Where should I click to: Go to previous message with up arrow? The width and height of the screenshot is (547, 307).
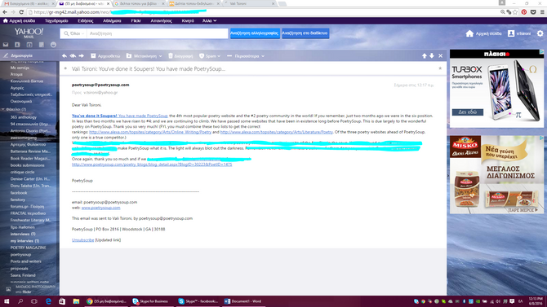click(x=425, y=55)
